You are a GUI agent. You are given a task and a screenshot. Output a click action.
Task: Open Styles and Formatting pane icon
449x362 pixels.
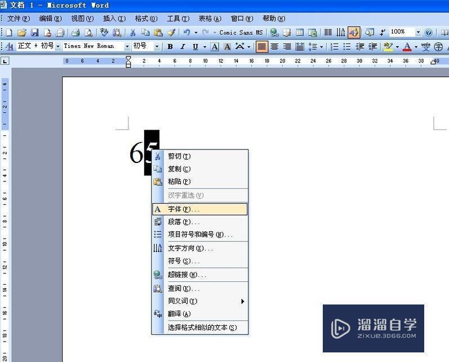9,46
